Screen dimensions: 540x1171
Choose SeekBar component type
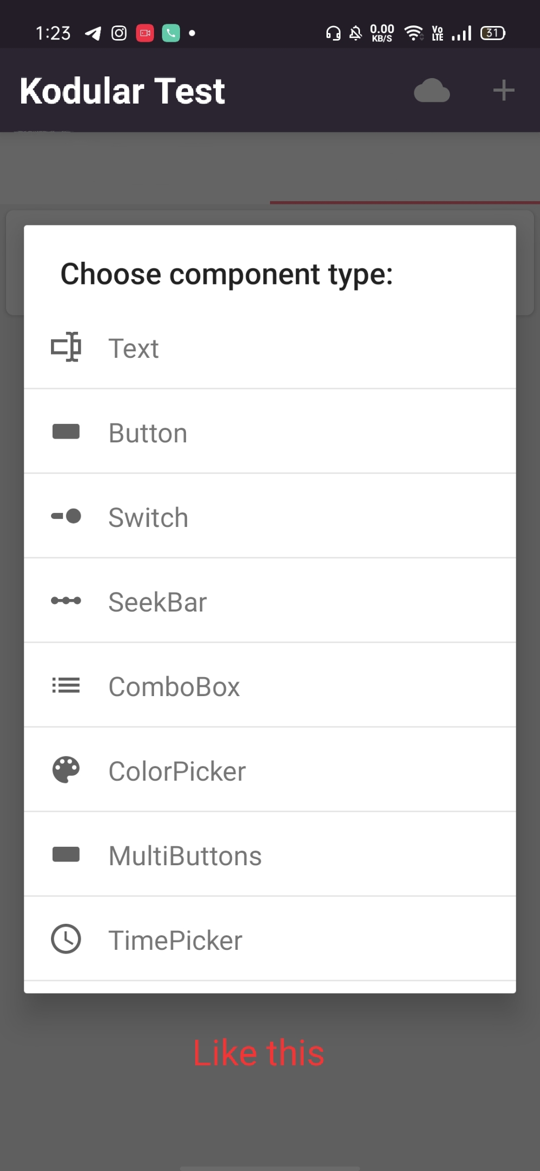(157, 602)
